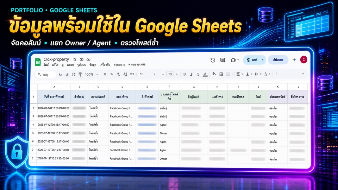Select row 4 header
The width and height of the screenshot is (338, 190).
coord(33,125)
